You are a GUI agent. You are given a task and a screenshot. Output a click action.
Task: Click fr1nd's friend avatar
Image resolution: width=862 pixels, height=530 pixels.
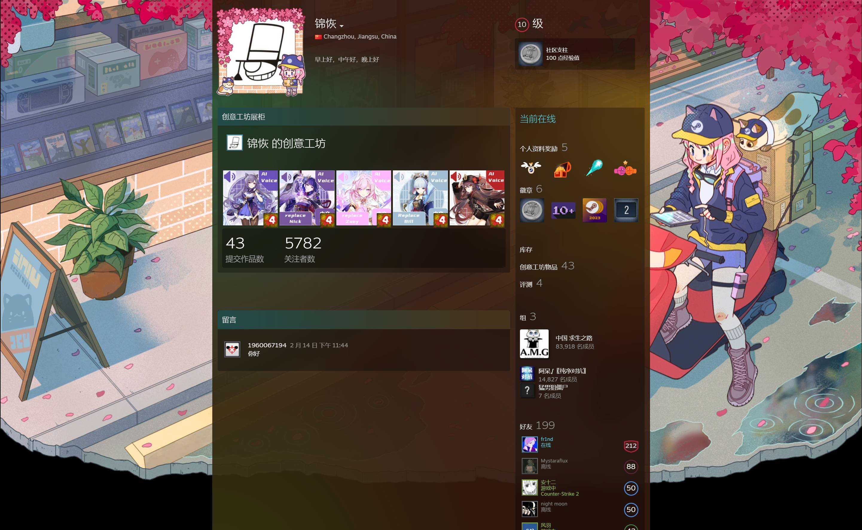(529, 445)
